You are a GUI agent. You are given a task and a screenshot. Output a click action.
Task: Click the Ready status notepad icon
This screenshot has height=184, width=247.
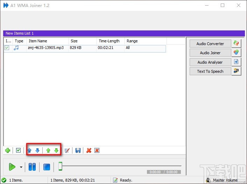(115, 180)
